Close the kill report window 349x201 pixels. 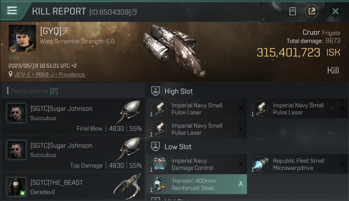335,11
